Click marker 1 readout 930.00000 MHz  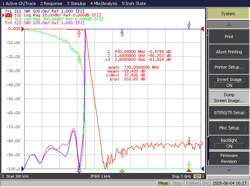click(139, 52)
